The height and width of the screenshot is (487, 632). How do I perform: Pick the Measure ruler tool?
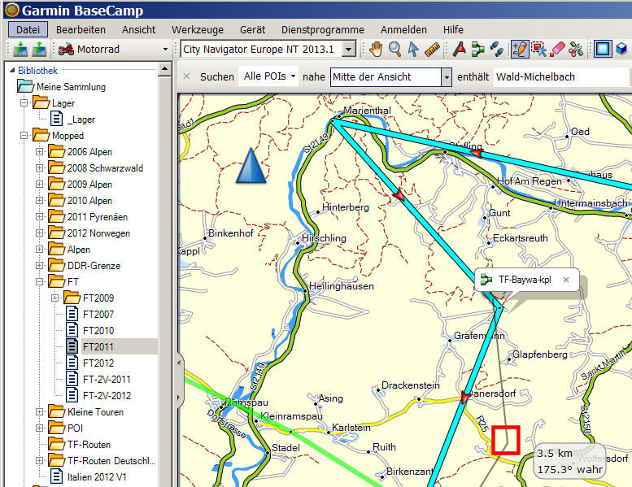tap(432, 50)
